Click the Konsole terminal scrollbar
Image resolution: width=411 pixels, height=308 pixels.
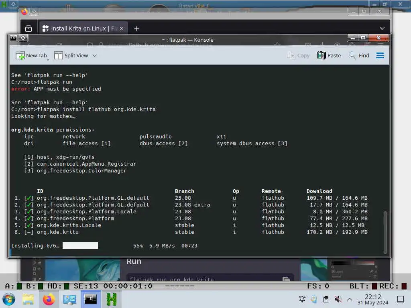coord(385,232)
